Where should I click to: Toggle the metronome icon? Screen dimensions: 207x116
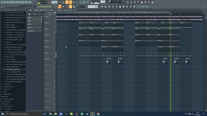60,2
